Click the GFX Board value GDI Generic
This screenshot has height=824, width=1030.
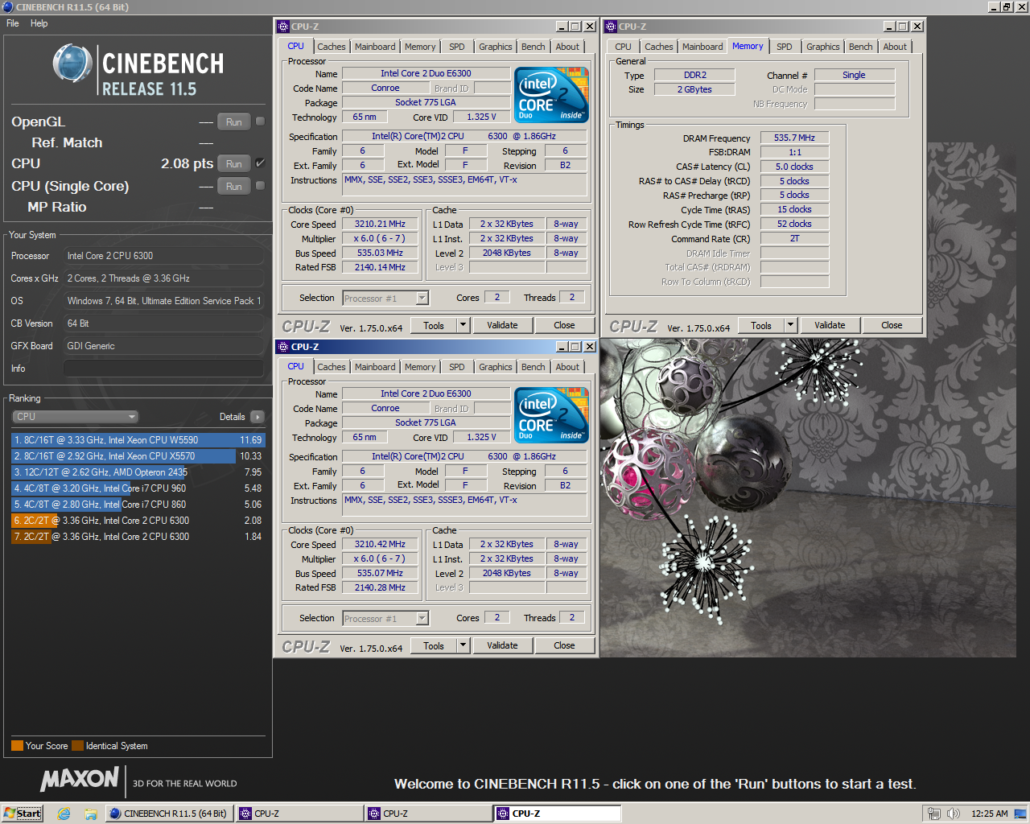coord(163,346)
